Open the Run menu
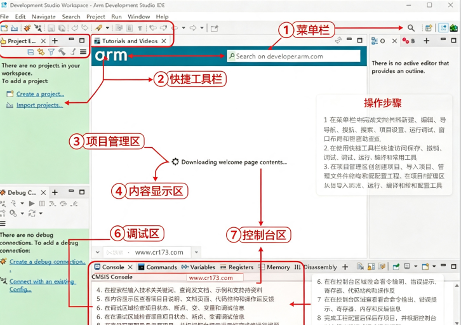Viewport: 461px width, 325px height. click(x=116, y=17)
